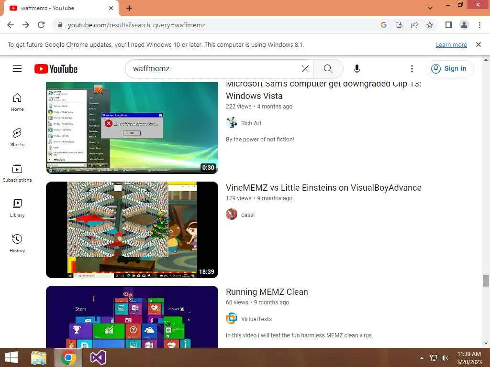Open network status tray icon
The width and height of the screenshot is (490, 367).
434,358
